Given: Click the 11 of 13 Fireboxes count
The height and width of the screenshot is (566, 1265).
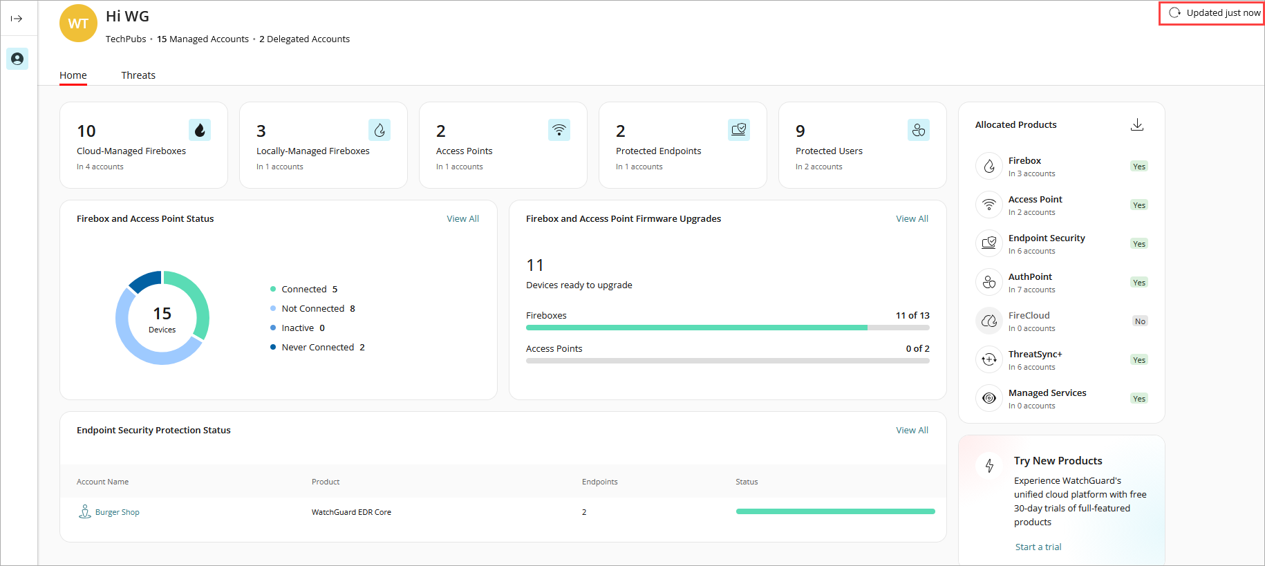Looking at the screenshot, I should point(912,315).
